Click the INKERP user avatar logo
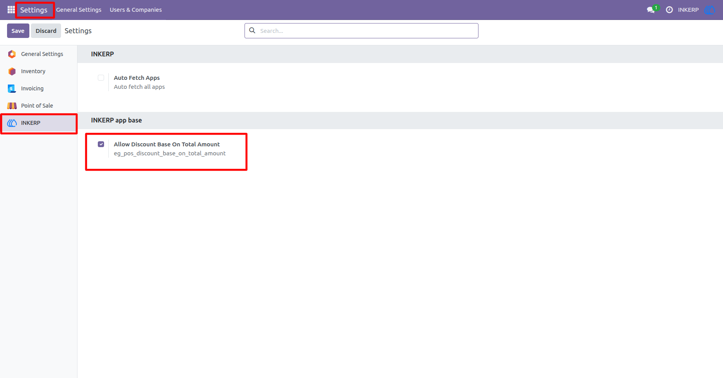This screenshot has height=378, width=723. pyautogui.click(x=710, y=10)
